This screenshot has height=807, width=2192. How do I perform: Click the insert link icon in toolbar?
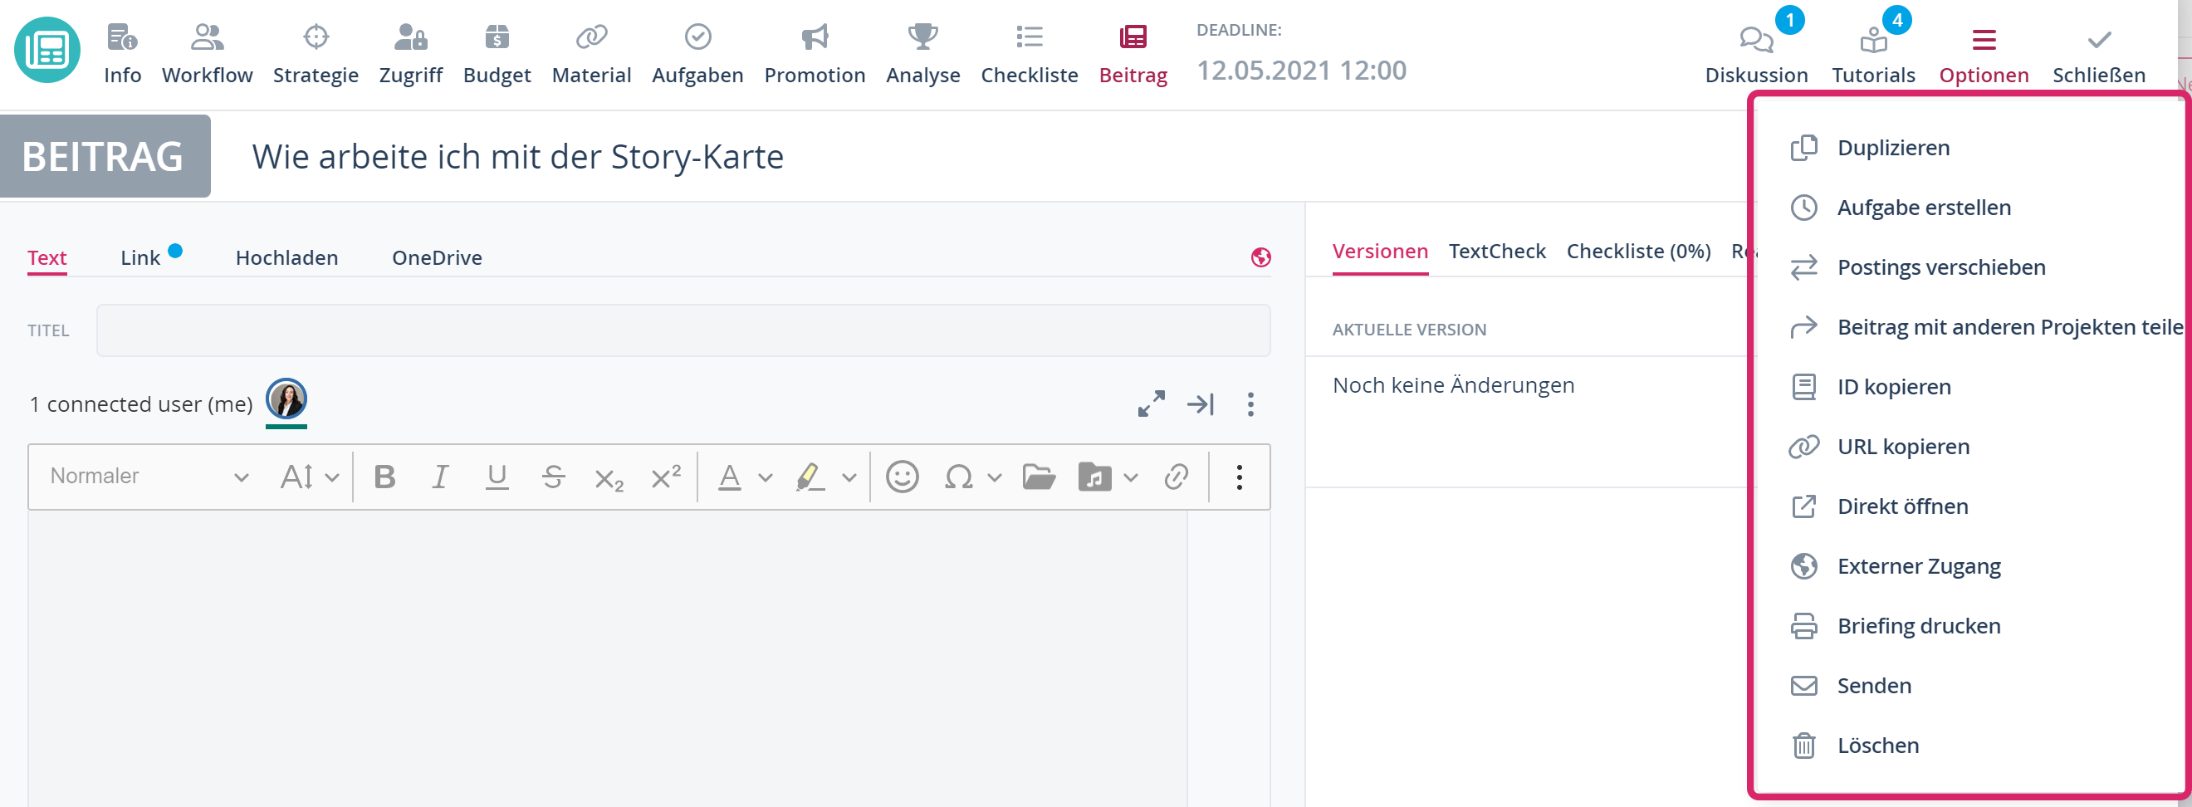tap(1176, 477)
